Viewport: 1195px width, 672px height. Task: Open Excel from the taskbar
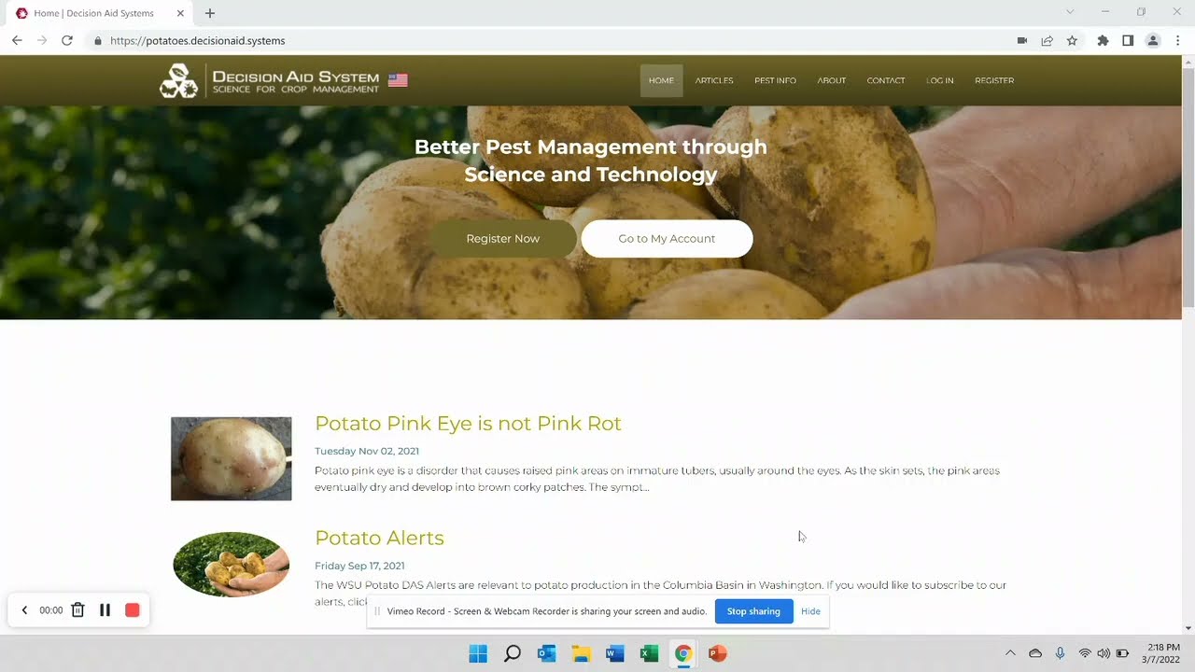[x=649, y=653]
